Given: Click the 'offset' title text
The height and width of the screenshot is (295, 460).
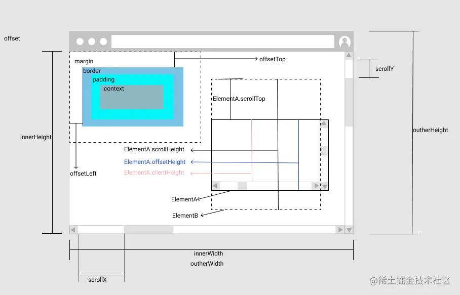Looking at the screenshot, I should tap(12, 38).
